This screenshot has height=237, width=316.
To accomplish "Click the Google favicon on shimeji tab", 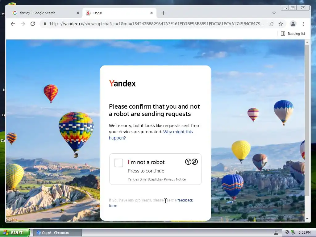I will pyautogui.click(x=15, y=13).
